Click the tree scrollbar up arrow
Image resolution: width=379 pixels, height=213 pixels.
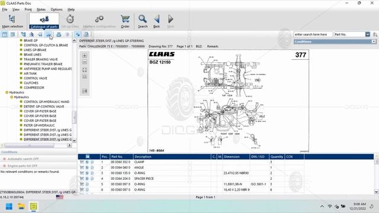[74, 41]
